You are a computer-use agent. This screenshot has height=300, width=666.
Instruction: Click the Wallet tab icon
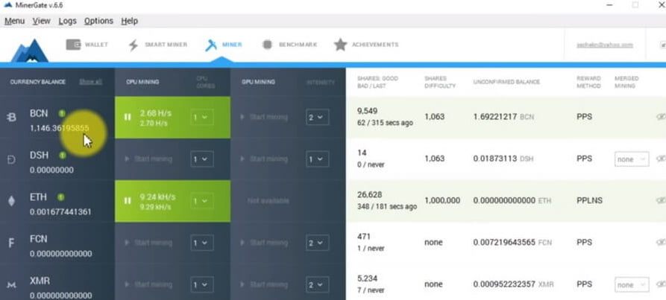click(x=73, y=45)
